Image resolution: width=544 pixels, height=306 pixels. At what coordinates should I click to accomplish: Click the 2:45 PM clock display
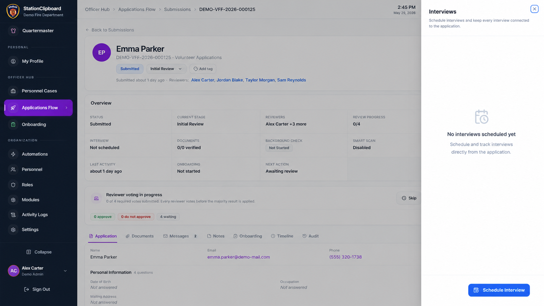406,7
